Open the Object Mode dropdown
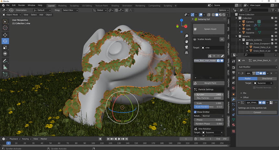The height and width of the screenshot is (150, 279). [12, 15]
